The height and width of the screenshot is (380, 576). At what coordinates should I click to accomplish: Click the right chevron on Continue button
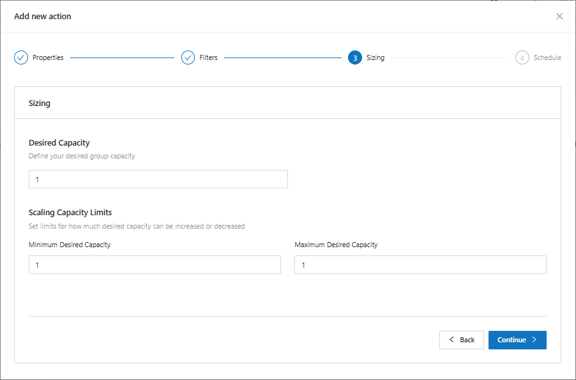tap(534, 340)
